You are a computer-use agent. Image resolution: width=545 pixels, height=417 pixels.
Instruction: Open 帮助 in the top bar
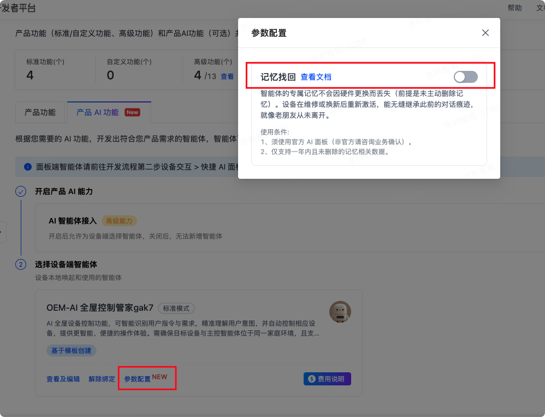pos(514,8)
